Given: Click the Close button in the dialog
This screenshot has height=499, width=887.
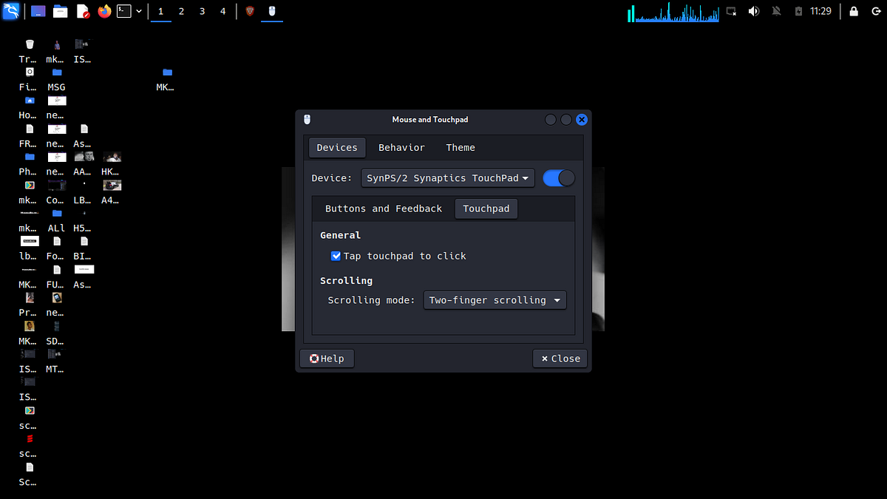Looking at the screenshot, I should tap(560, 358).
